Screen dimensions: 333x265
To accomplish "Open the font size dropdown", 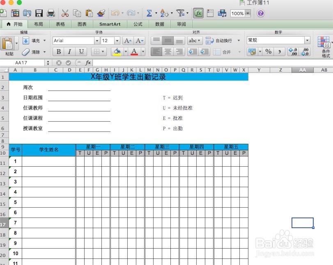I will (117, 41).
